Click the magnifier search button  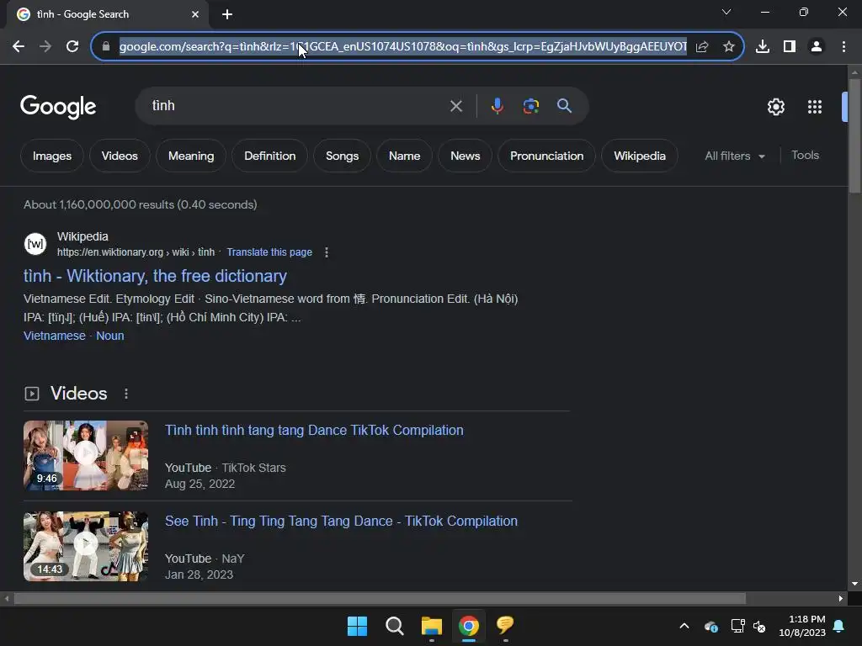point(565,106)
